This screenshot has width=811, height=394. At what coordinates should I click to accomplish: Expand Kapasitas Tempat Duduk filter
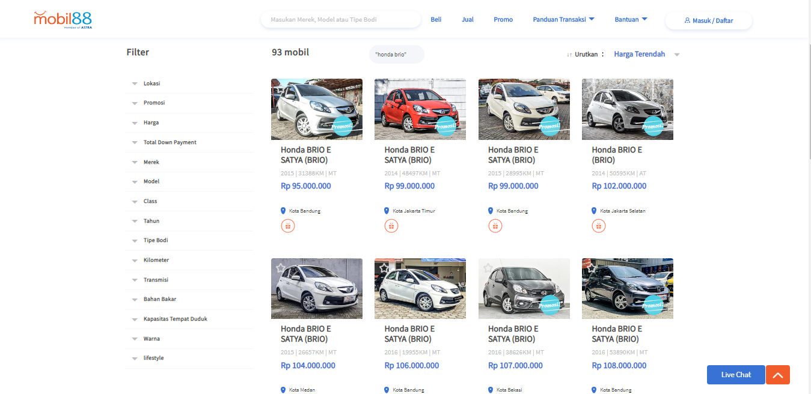[x=189, y=319]
